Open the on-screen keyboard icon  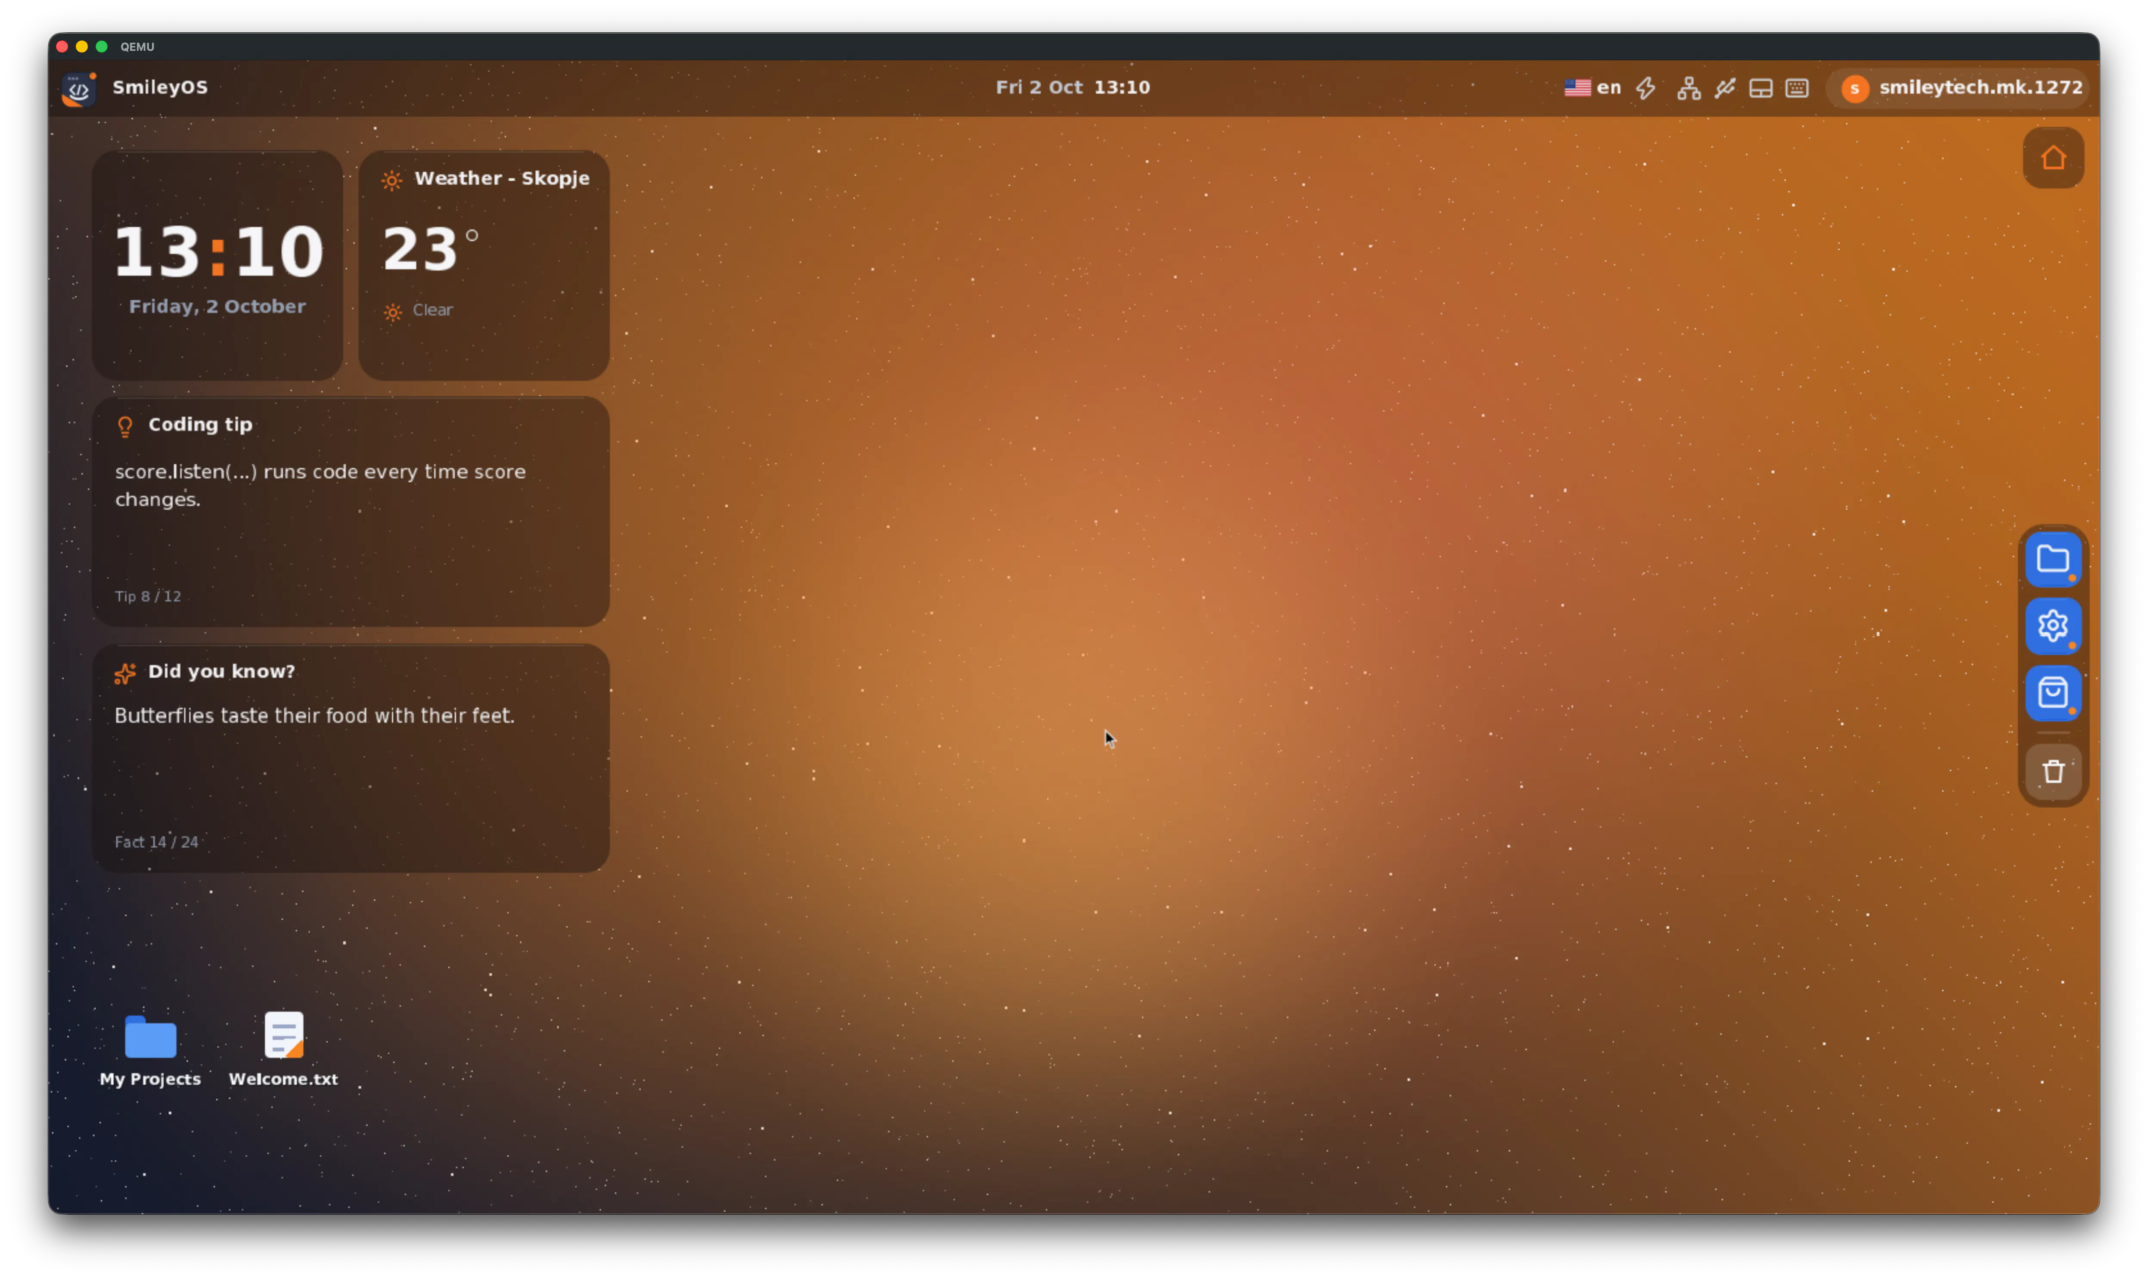(1797, 88)
